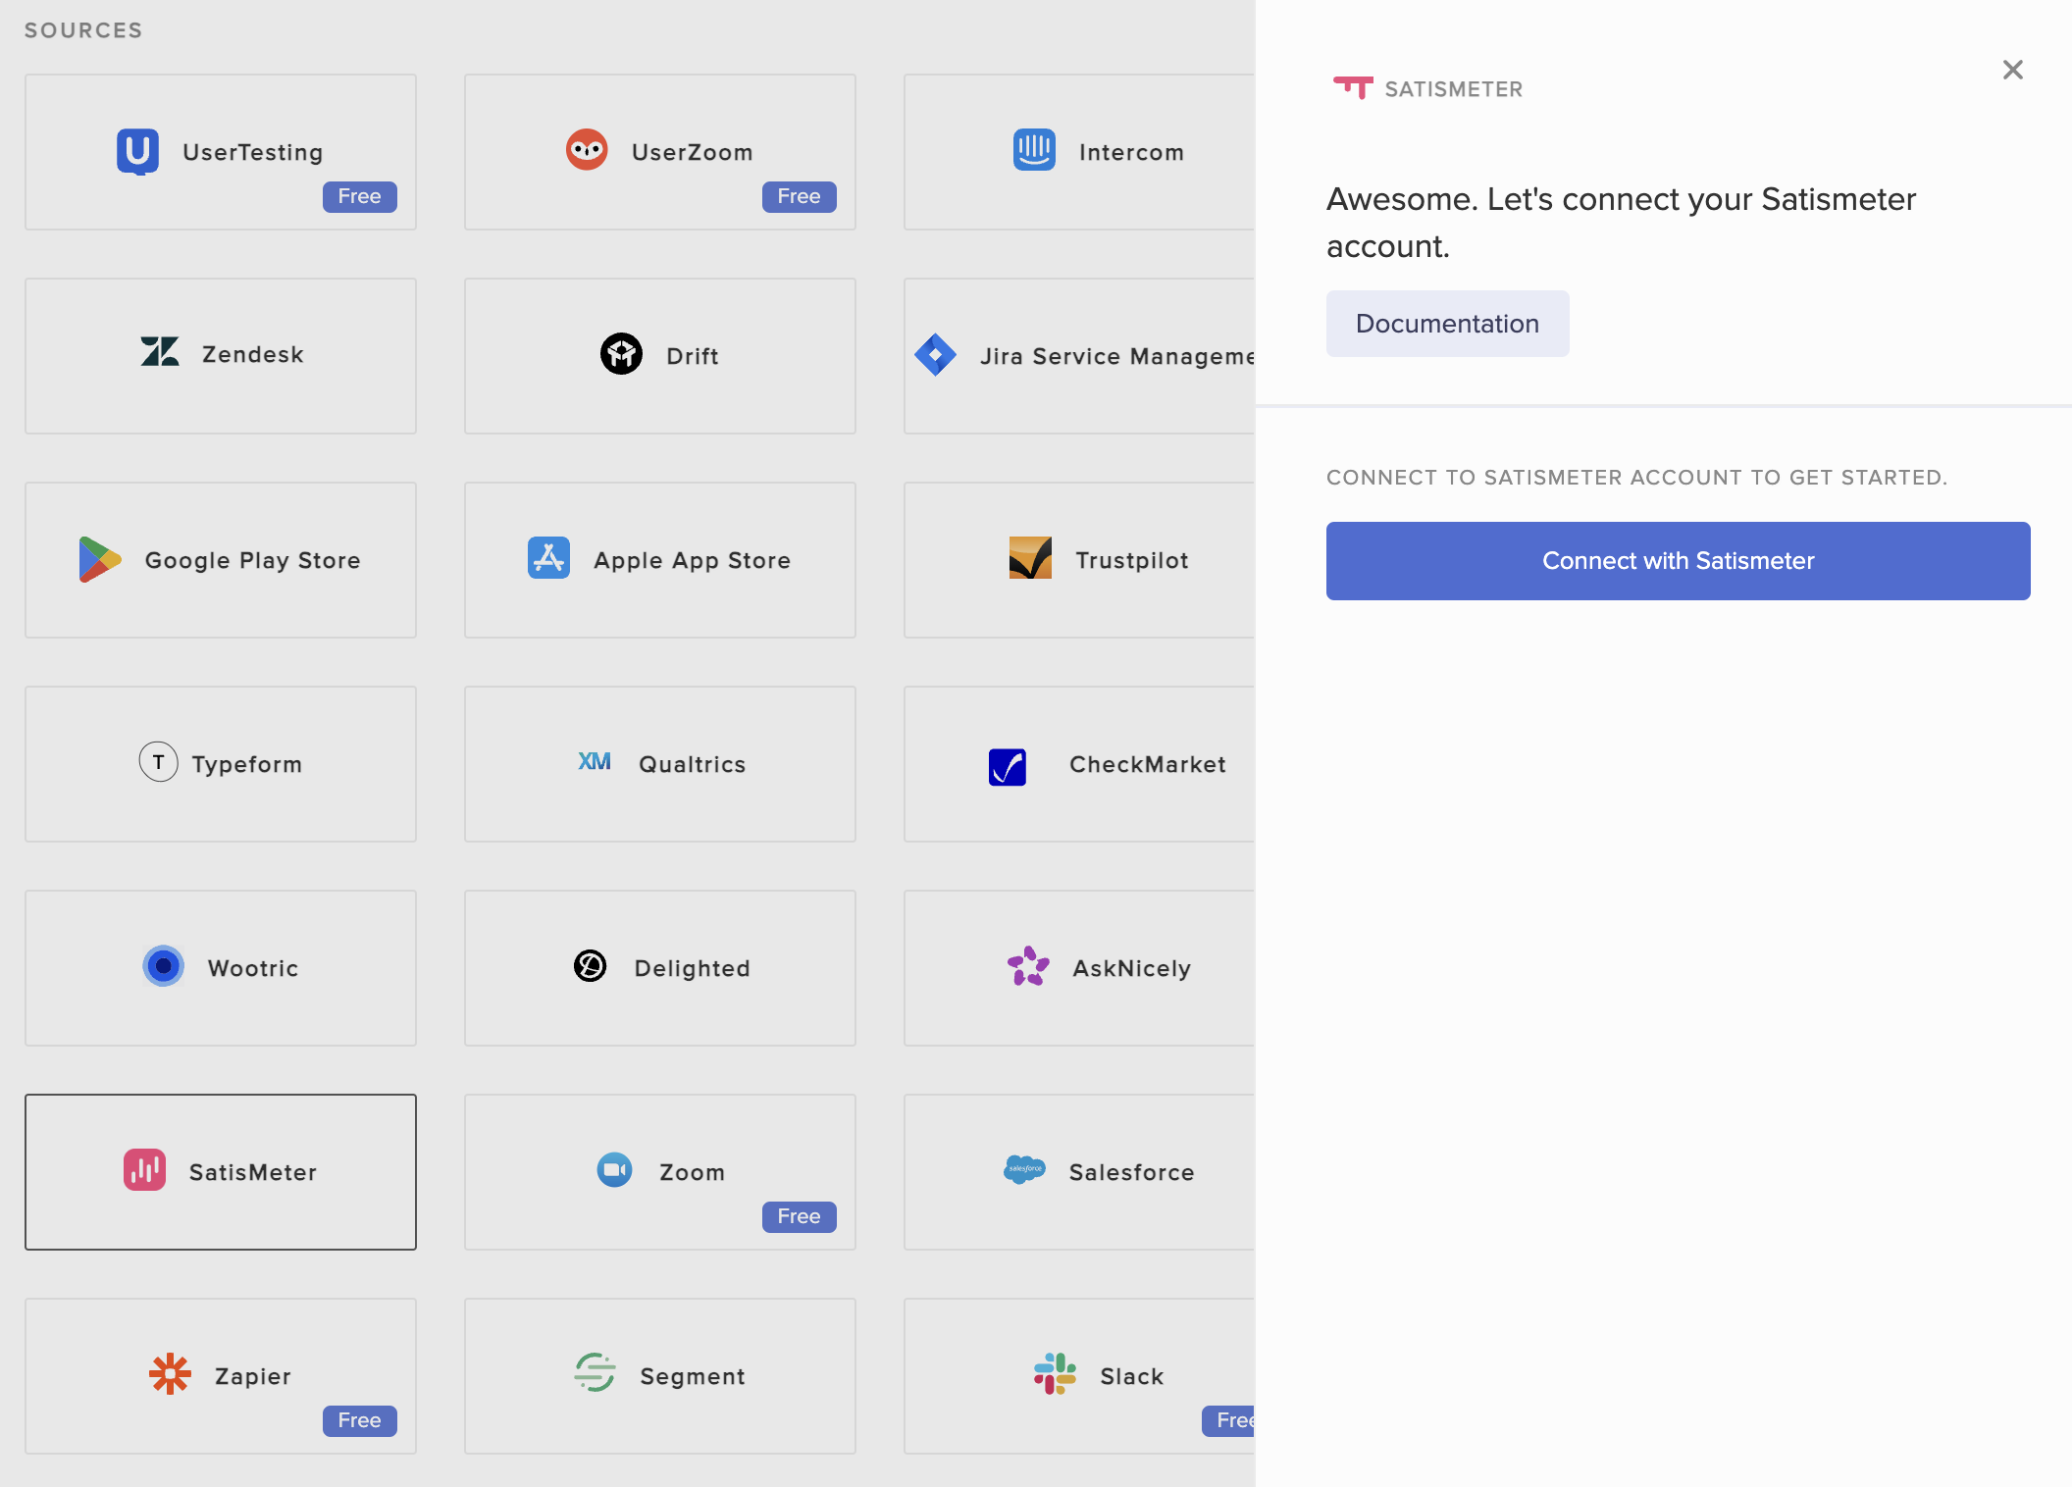Screen dimensions: 2072x1487
Task: Open the Satismeter Documentation
Action: click(1447, 324)
